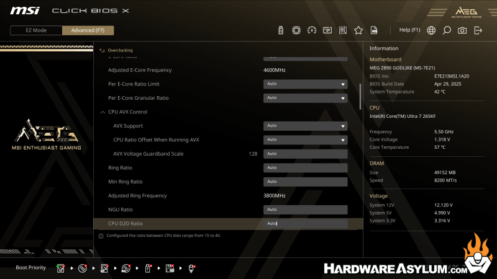Click the exit door icon
The image size is (497, 279).
pyautogui.click(x=478, y=30)
